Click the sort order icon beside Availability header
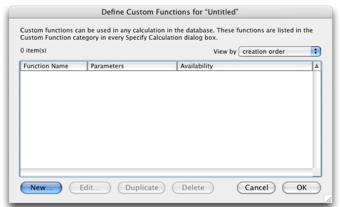This screenshot has height=207, width=340. (316, 66)
